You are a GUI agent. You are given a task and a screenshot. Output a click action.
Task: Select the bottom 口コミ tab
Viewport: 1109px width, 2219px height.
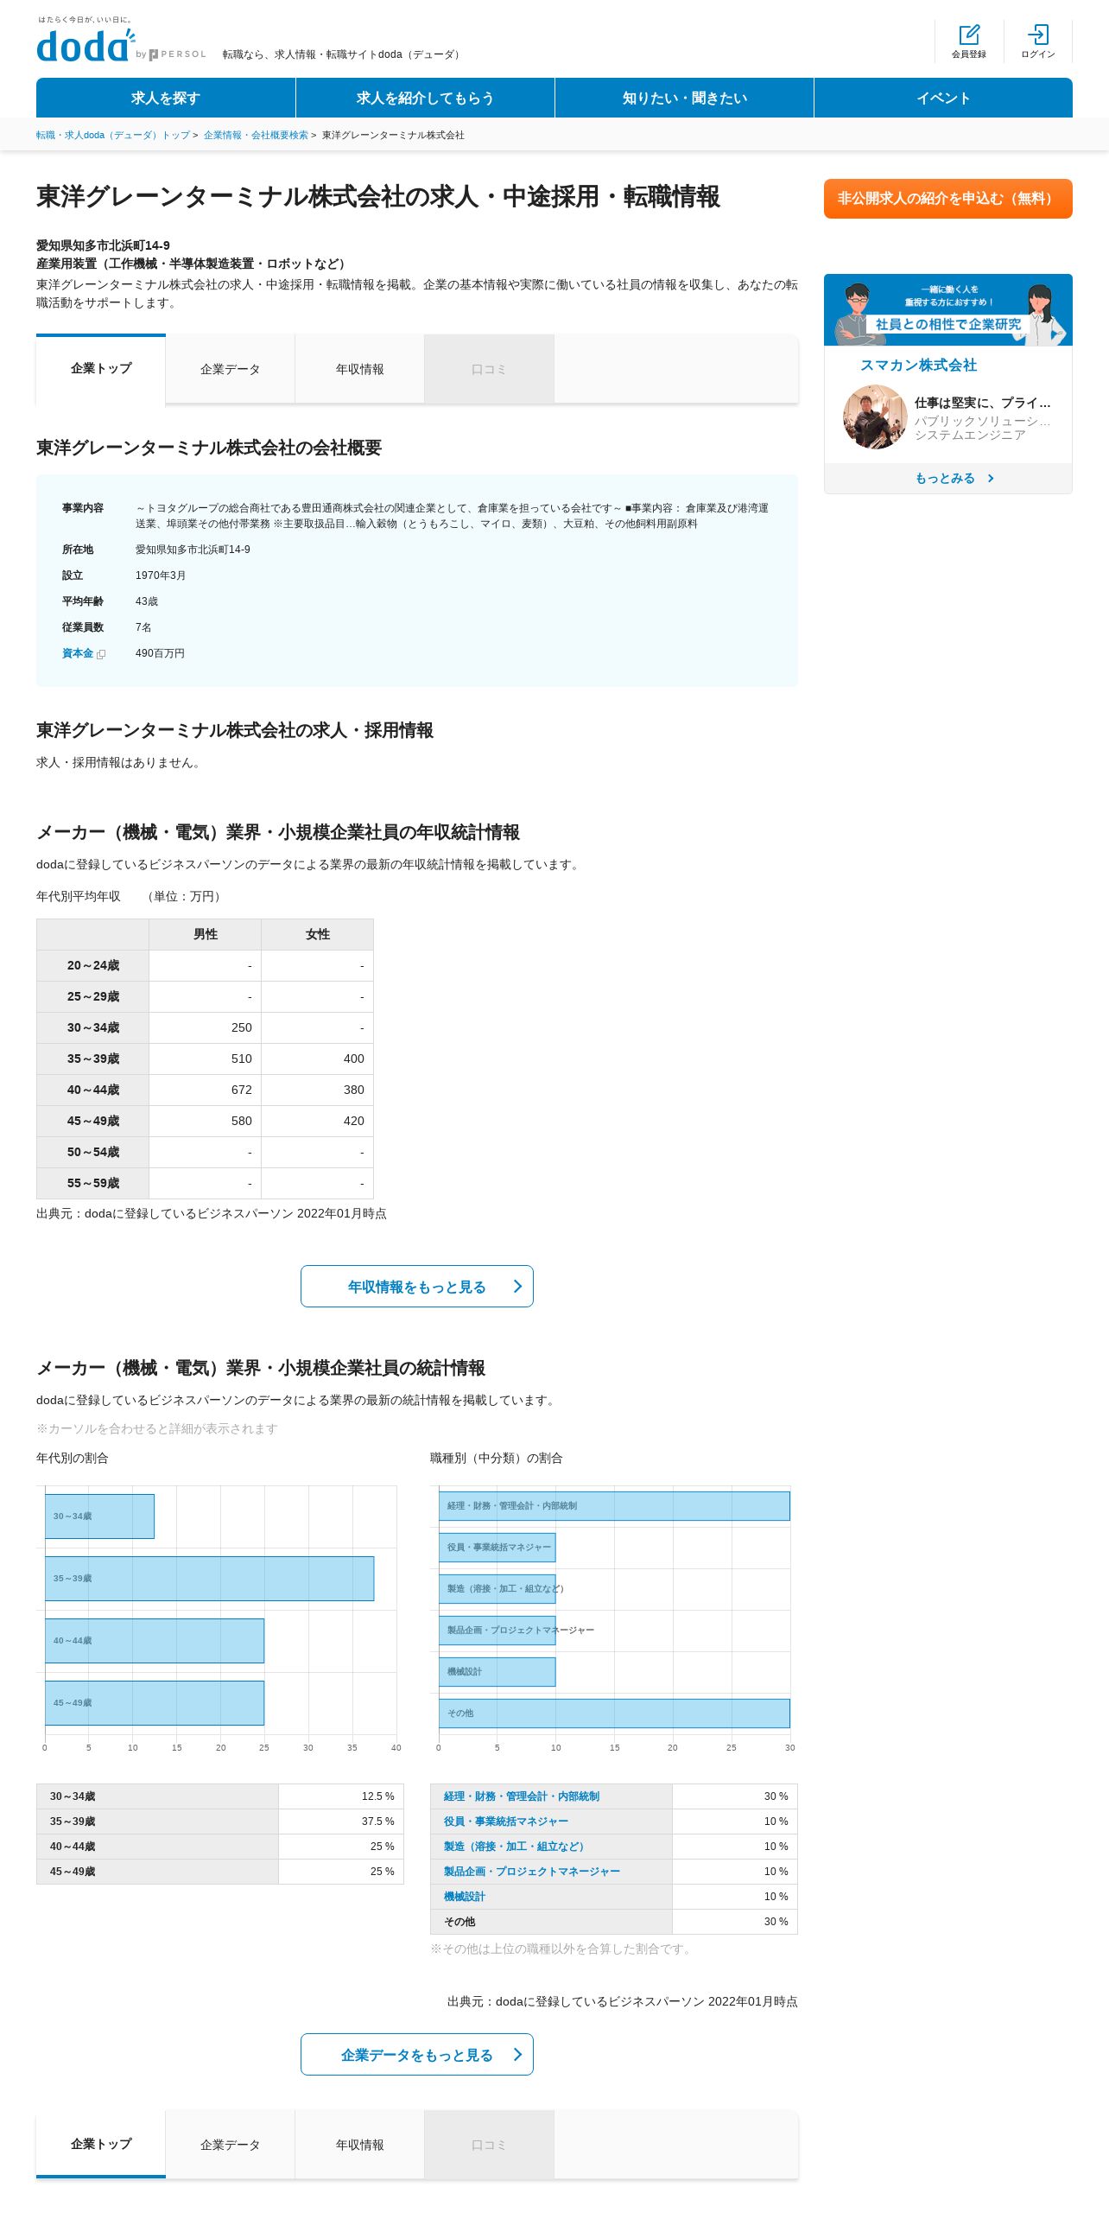489,2145
